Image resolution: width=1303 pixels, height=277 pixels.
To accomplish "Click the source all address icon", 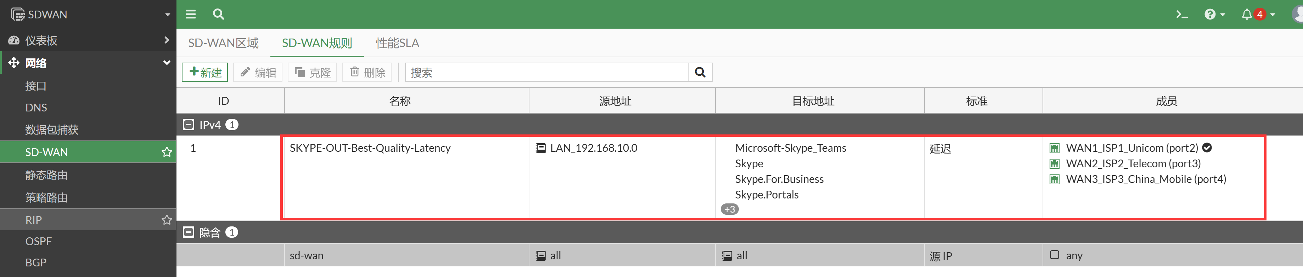I will coord(541,255).
